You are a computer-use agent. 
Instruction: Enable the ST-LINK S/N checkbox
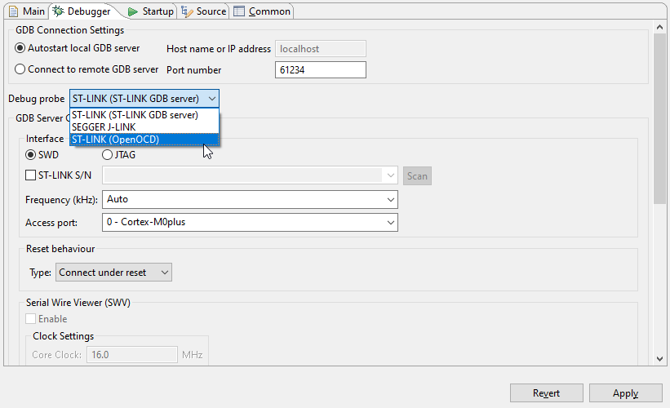point(30,175)
